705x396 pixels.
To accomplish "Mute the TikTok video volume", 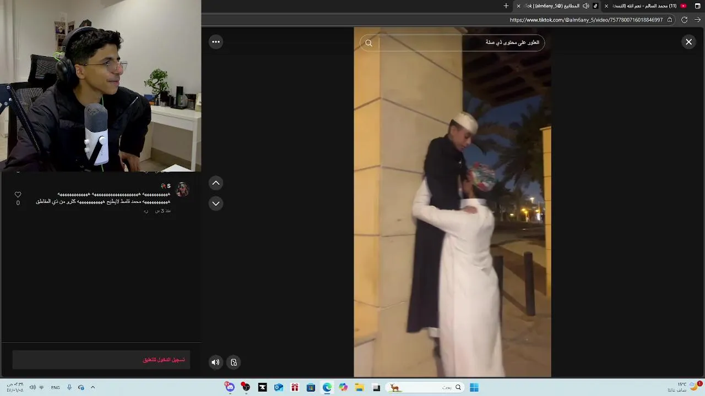I will [215, 362].
